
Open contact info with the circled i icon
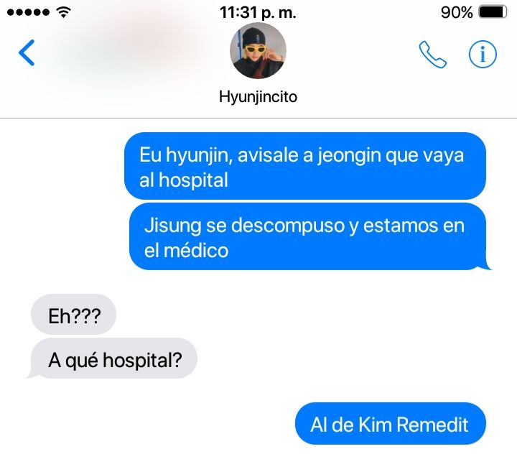click(483, 54)
